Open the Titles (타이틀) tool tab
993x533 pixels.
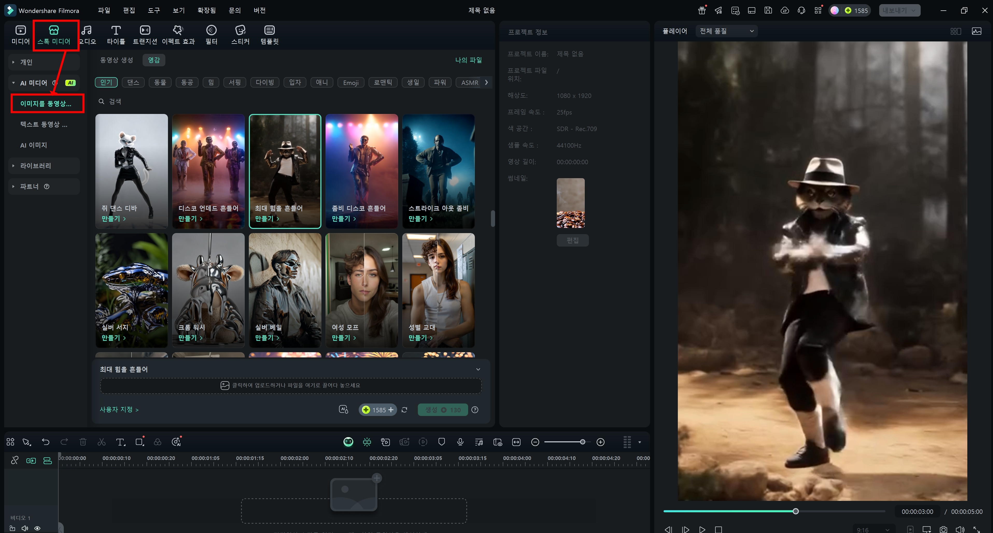pos(116,34)
